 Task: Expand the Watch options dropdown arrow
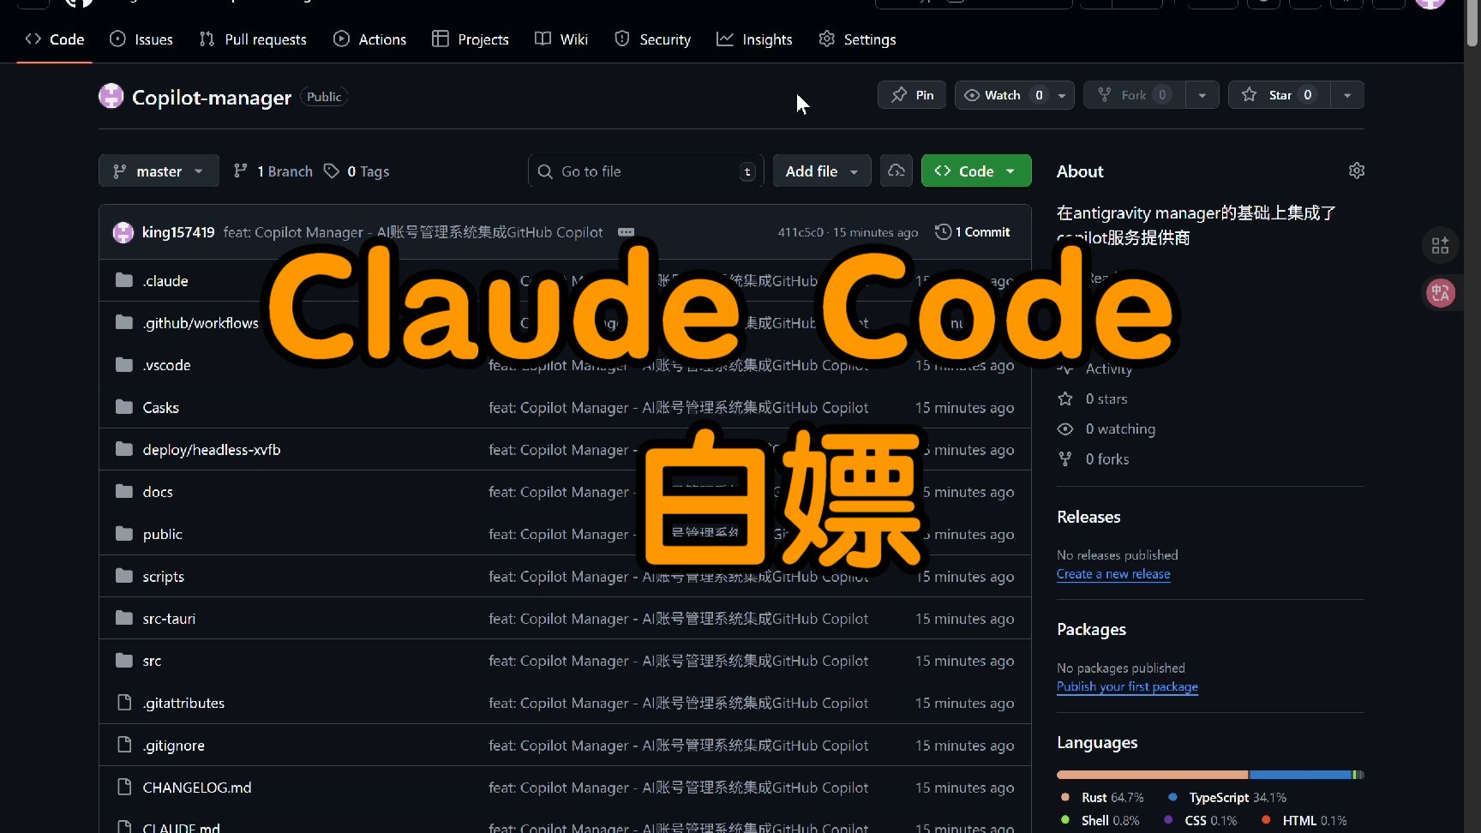(1062, 95)
